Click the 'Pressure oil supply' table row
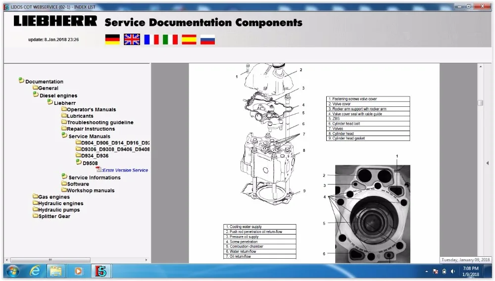 coord(259,236)
